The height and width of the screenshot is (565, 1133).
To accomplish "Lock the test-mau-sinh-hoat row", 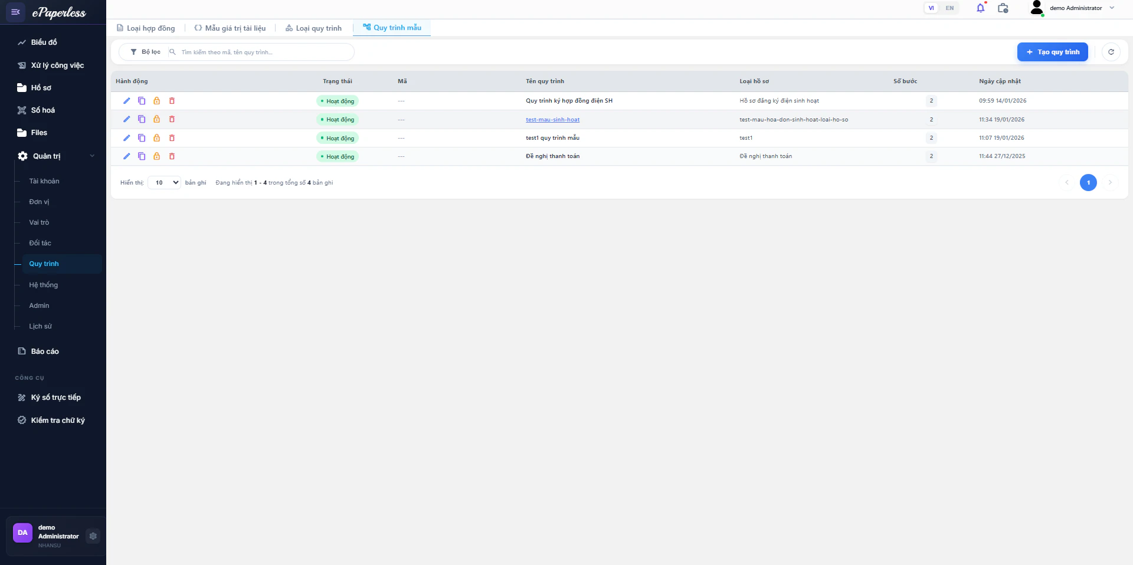I will [x=157, y=119].
